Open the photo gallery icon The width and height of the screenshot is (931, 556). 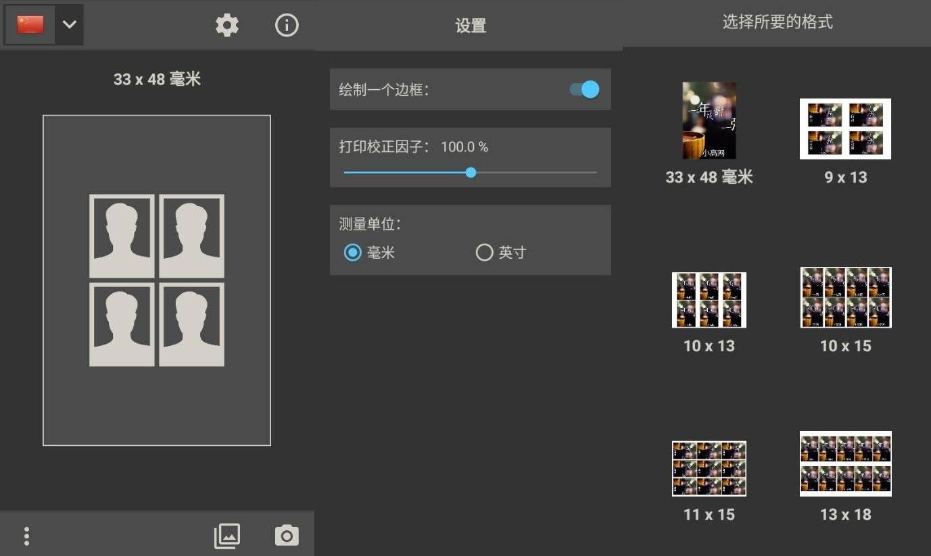227,536
